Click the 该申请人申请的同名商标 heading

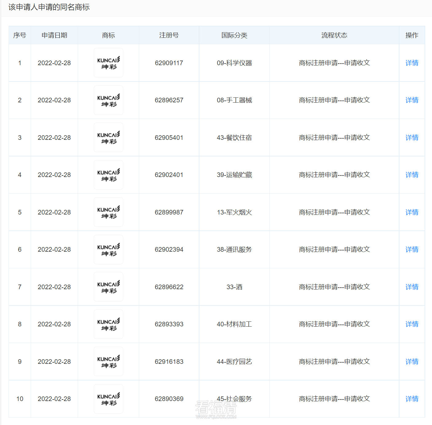(49, 7)
